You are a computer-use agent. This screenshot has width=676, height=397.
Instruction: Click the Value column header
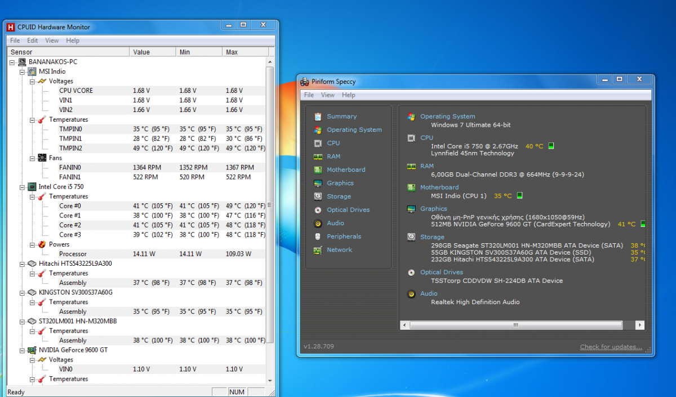pyautogui.click(x=153, y=52)
